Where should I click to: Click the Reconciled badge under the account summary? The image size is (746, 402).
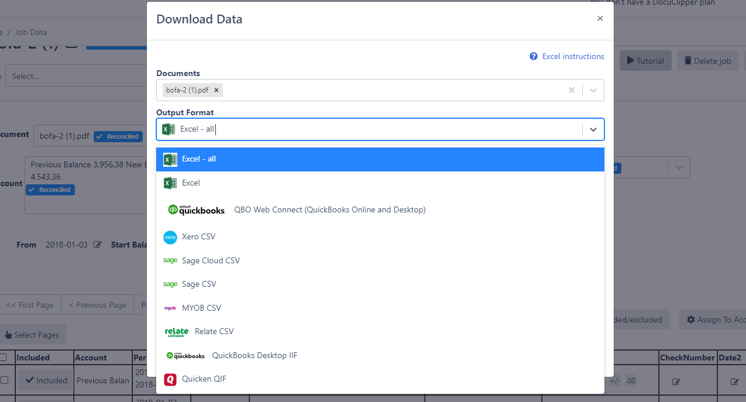pyautogui.click(x=50, y=190)
